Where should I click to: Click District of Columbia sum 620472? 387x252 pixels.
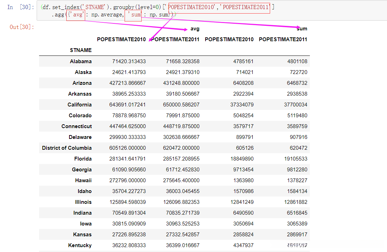(298, 148)
